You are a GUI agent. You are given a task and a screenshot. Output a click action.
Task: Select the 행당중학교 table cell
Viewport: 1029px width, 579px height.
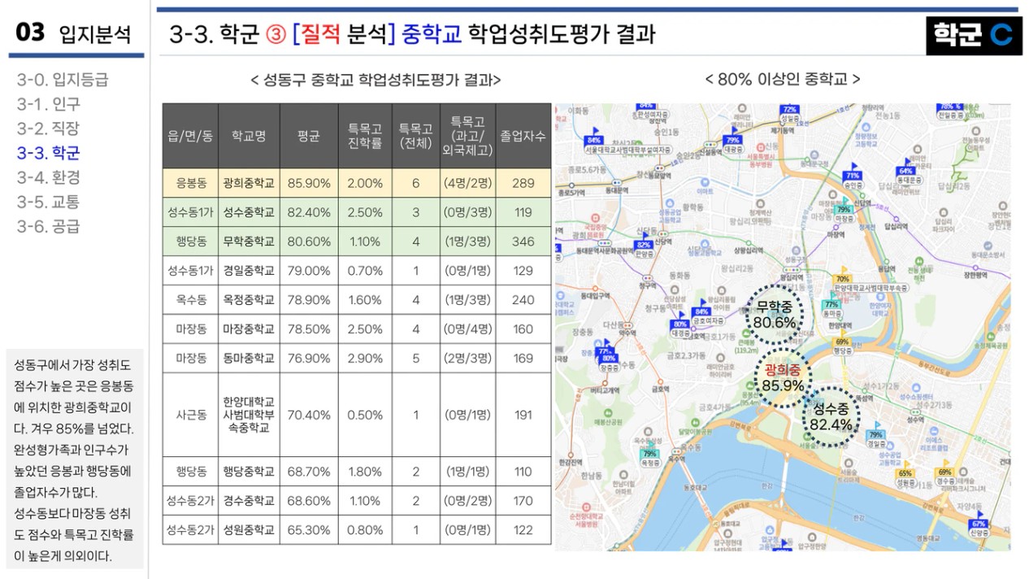[x=249, y=472]
